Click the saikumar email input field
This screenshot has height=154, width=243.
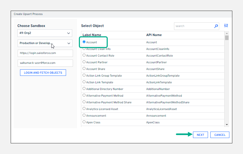point(45,63)
